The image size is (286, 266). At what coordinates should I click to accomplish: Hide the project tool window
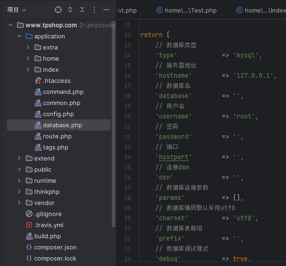point(106,10)
